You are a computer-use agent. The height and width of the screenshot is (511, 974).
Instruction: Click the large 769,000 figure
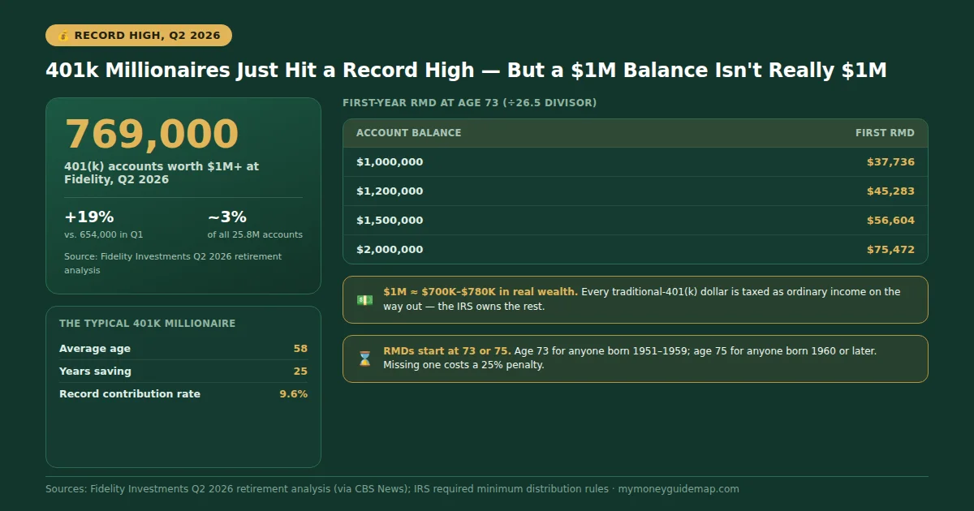[152, 134]
